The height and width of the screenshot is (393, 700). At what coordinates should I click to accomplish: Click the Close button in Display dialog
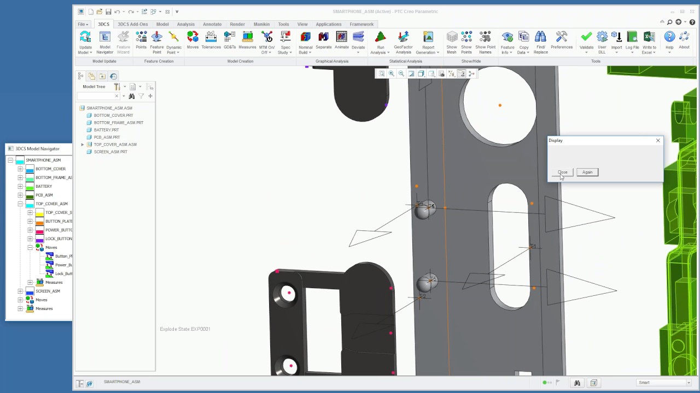(563, 172)
